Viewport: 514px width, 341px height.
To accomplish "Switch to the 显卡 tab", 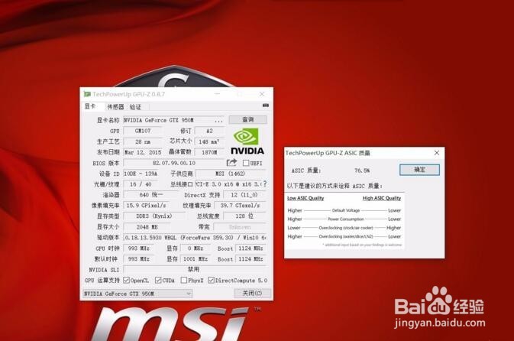I will 90,106.
